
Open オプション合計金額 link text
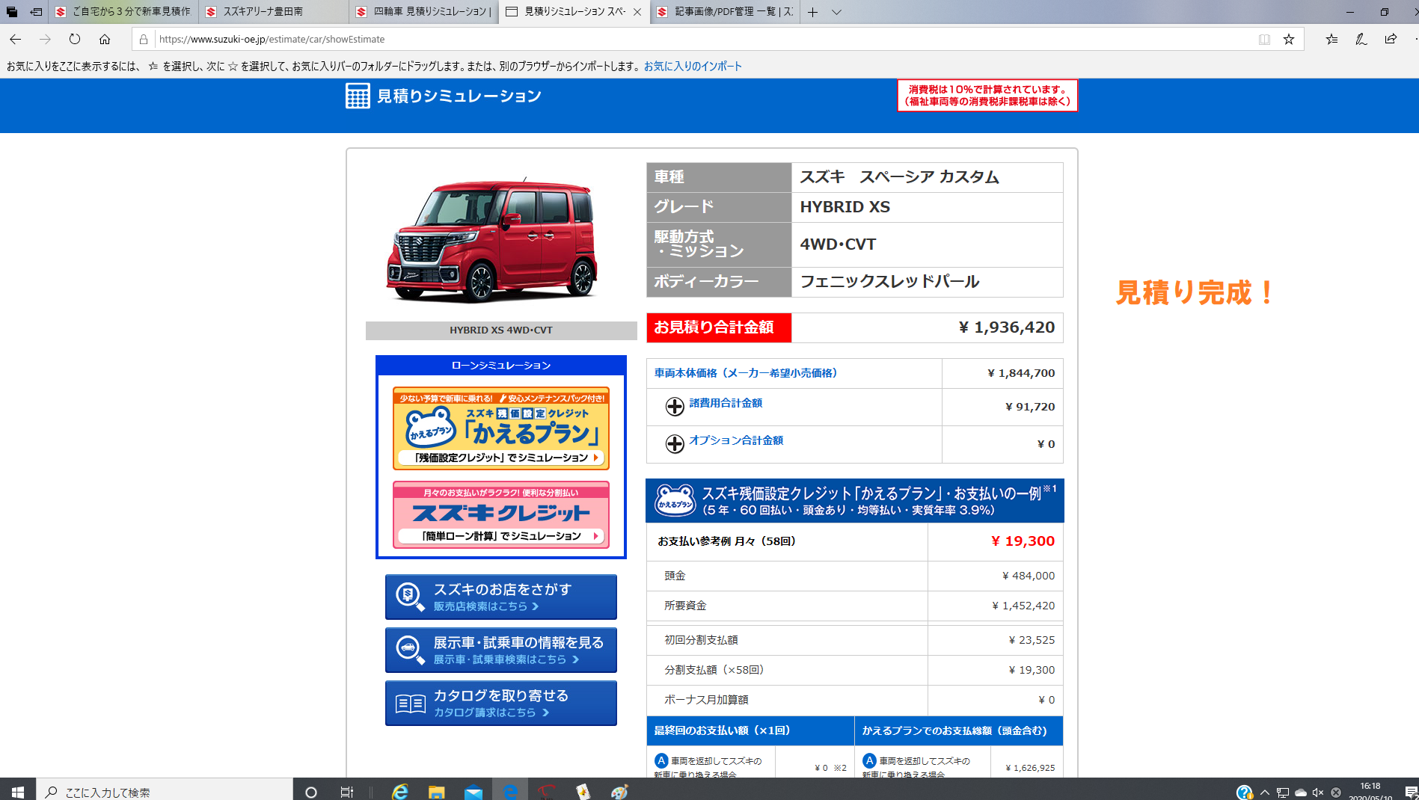(736, 440)
